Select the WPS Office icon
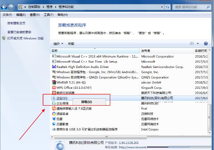 coord(54,87)
